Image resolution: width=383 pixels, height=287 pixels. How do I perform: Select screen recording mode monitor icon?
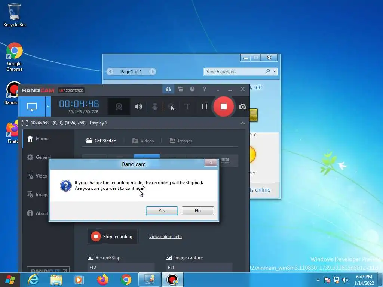tap(32, 107)
